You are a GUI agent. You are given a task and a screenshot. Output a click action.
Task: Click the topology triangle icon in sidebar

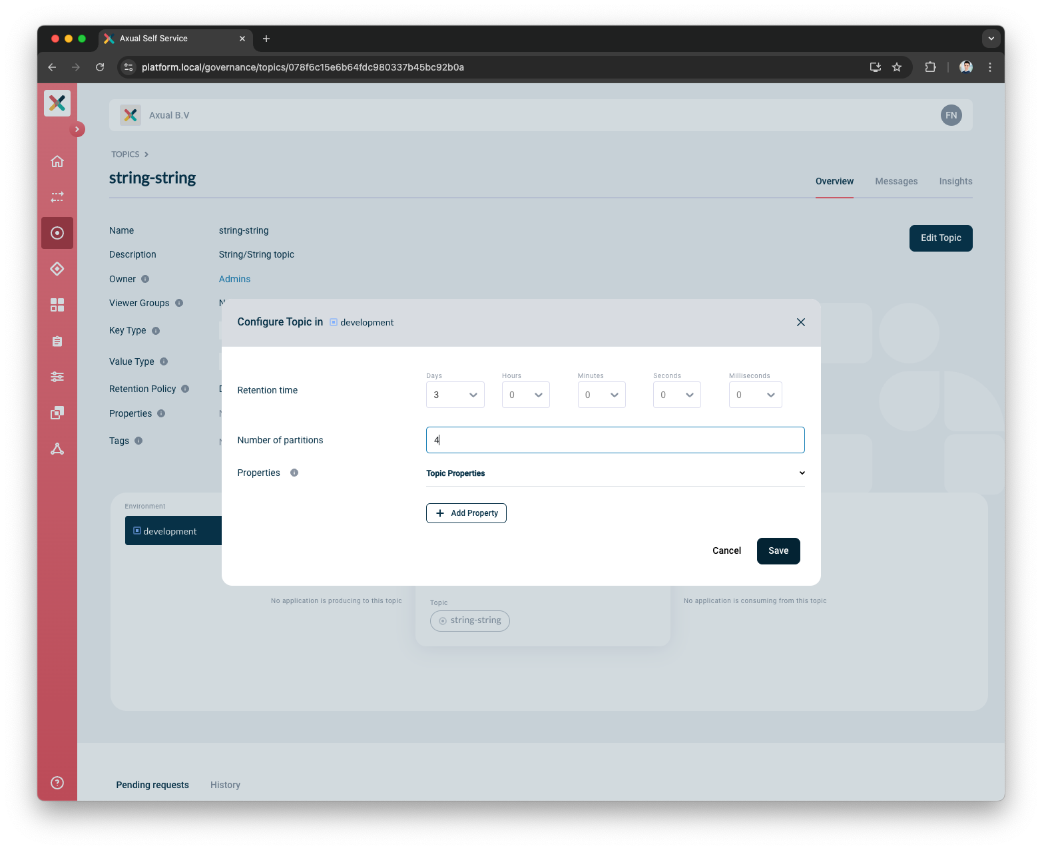[57, 449]
